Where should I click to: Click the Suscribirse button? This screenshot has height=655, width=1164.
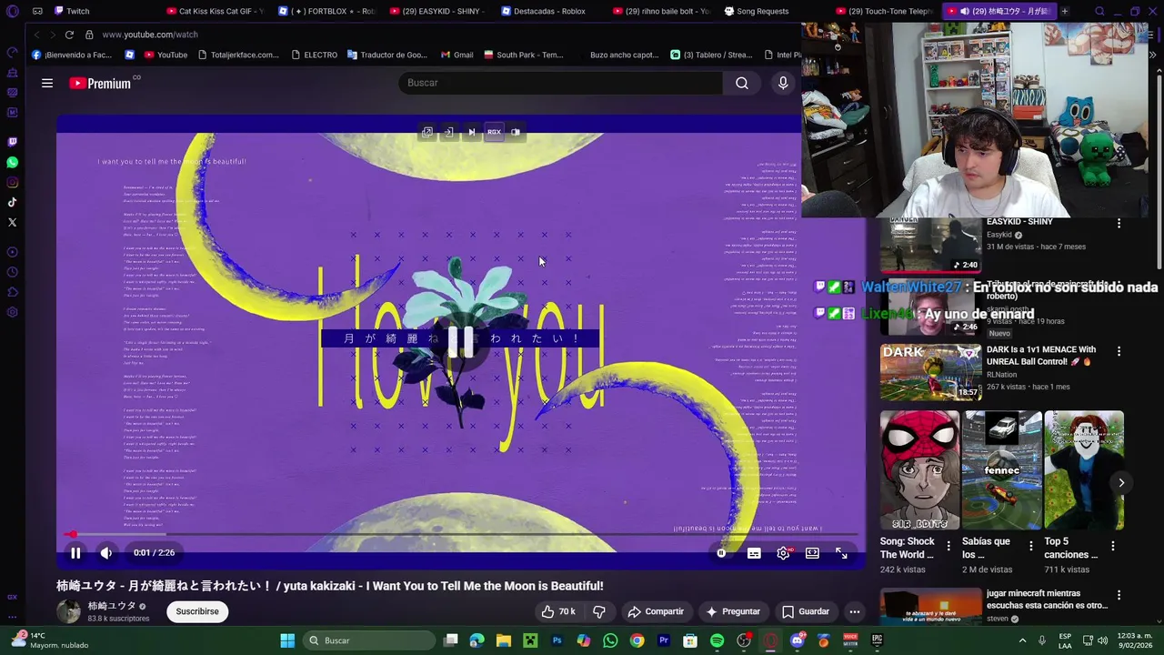click(x=197, y=611)
